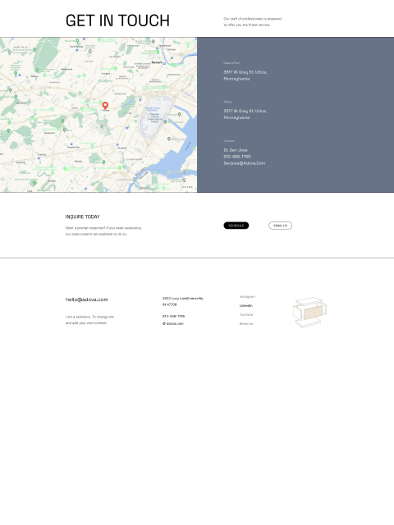Click the red location pin on the map
394x525 pixels.
[x=105, y=106]
